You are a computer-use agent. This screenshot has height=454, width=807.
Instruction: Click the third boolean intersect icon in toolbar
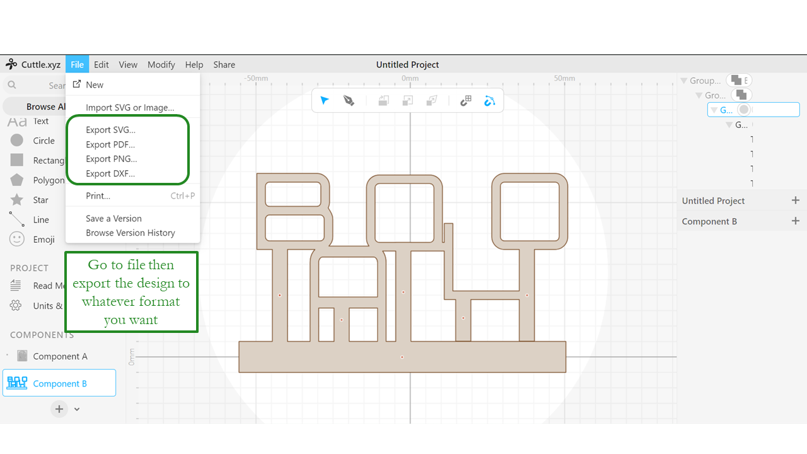(432, 101)
